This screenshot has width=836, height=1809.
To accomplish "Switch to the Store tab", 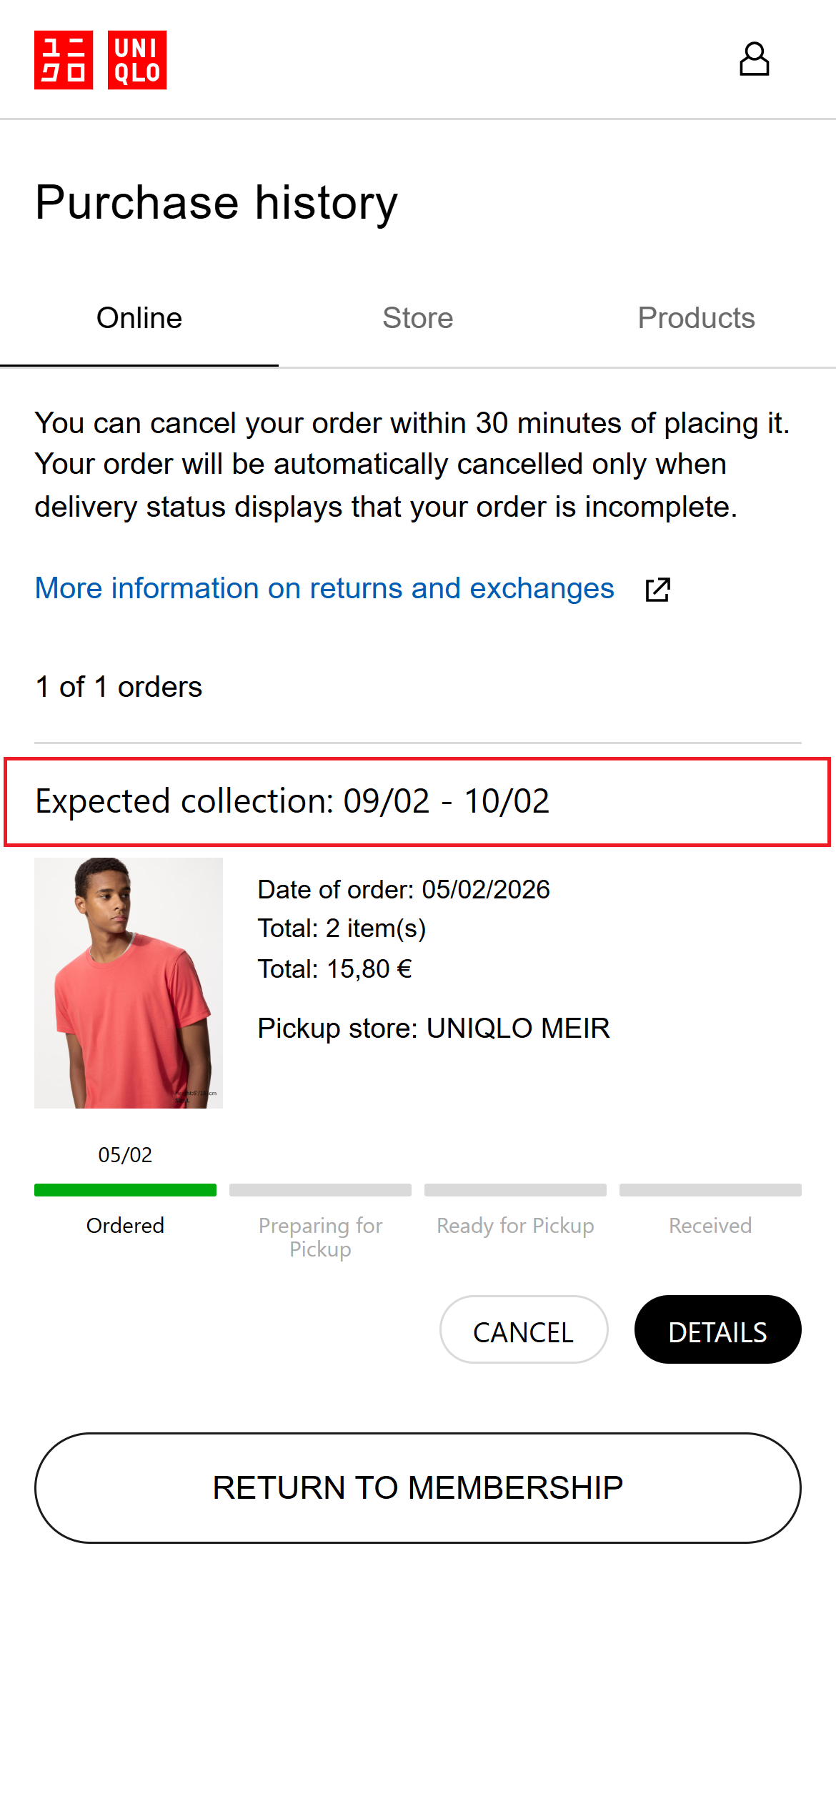I will click(418, 318).
